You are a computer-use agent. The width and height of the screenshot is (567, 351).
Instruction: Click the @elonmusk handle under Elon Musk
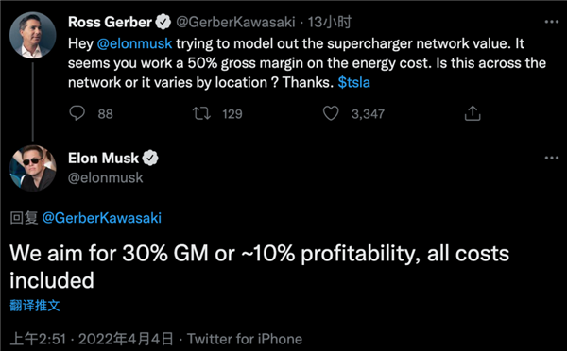click(106, 177)
